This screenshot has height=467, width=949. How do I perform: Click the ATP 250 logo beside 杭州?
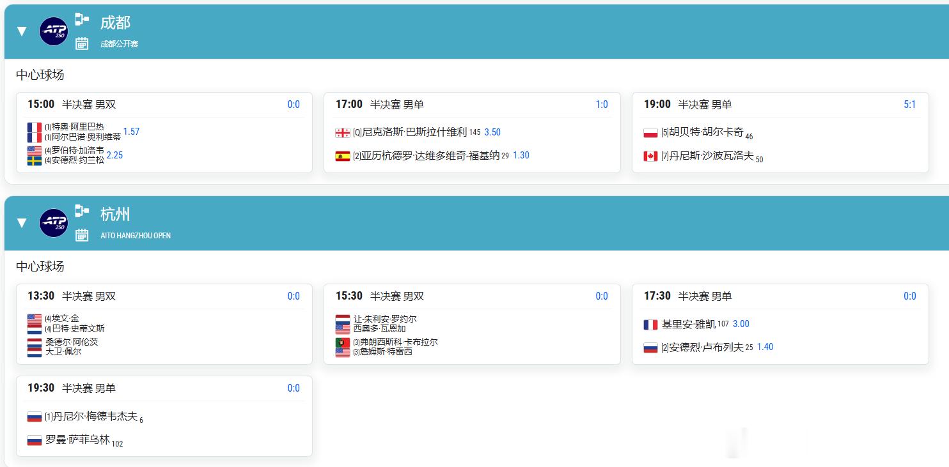(x=54, y=223)
